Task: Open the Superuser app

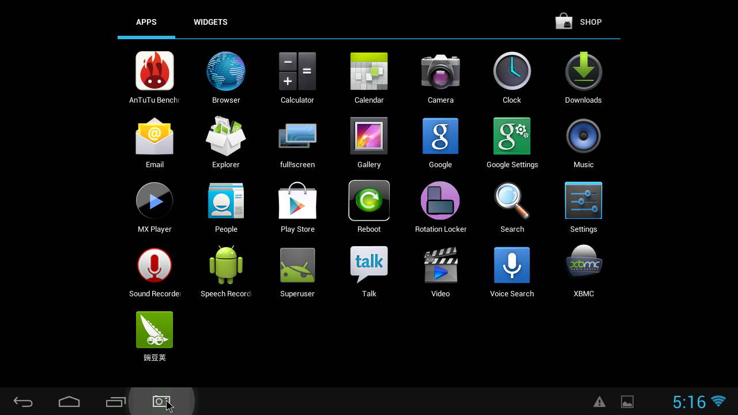Action: point(298,265)
